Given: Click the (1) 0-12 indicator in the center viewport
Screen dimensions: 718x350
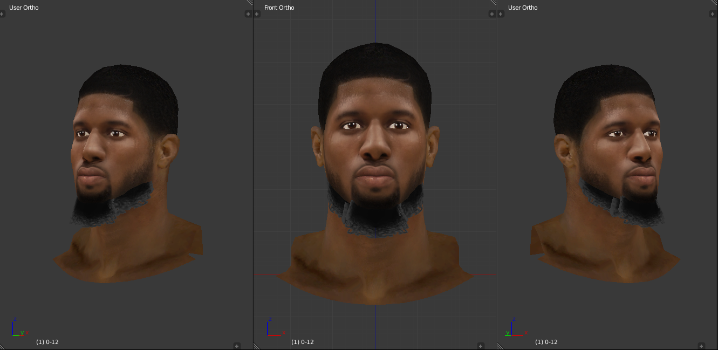Looking at the screenshot, I should coord(302,342).
